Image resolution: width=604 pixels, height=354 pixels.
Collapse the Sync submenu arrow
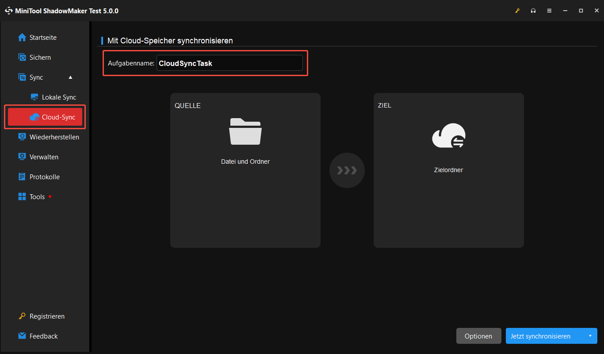pos(70,77)
